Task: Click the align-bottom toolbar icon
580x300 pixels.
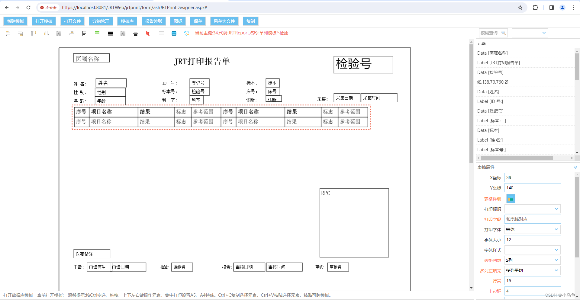Action: pyautogui.click(x=46, y=33)
